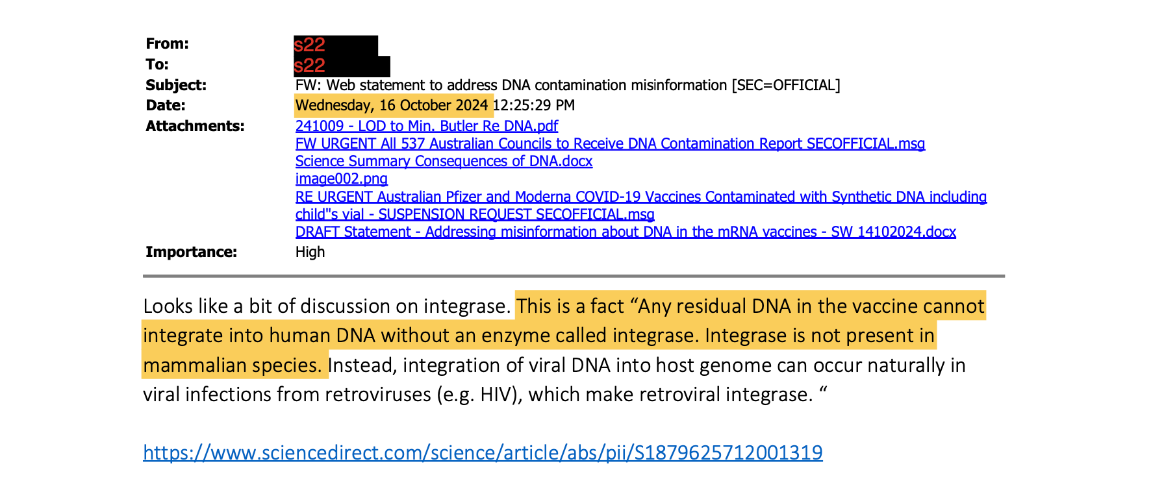Click the highlighted "mammalian species" phrase
Viewport: 1151px width, 492px height.
[x=232, y=365]
